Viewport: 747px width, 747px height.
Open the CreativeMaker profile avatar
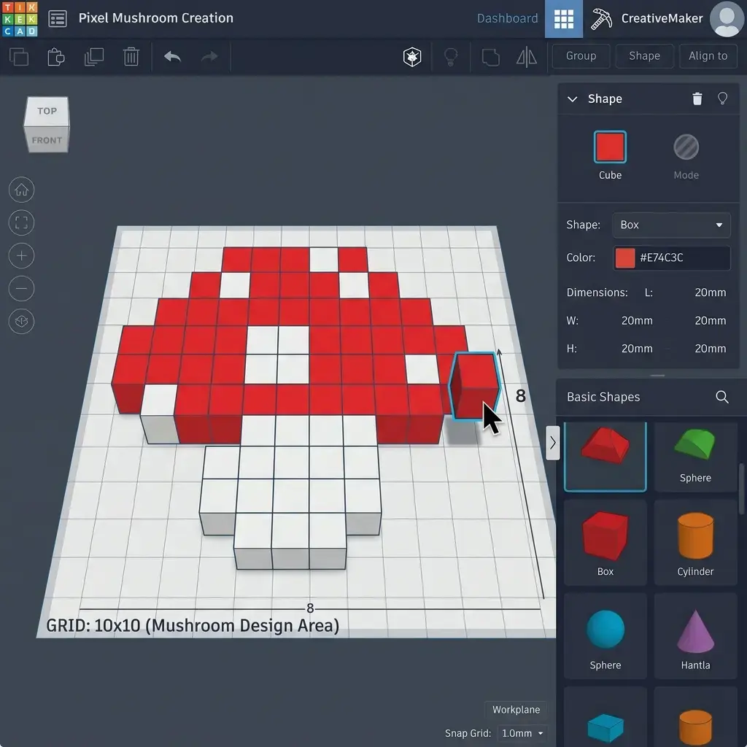[x=727, y=19]
